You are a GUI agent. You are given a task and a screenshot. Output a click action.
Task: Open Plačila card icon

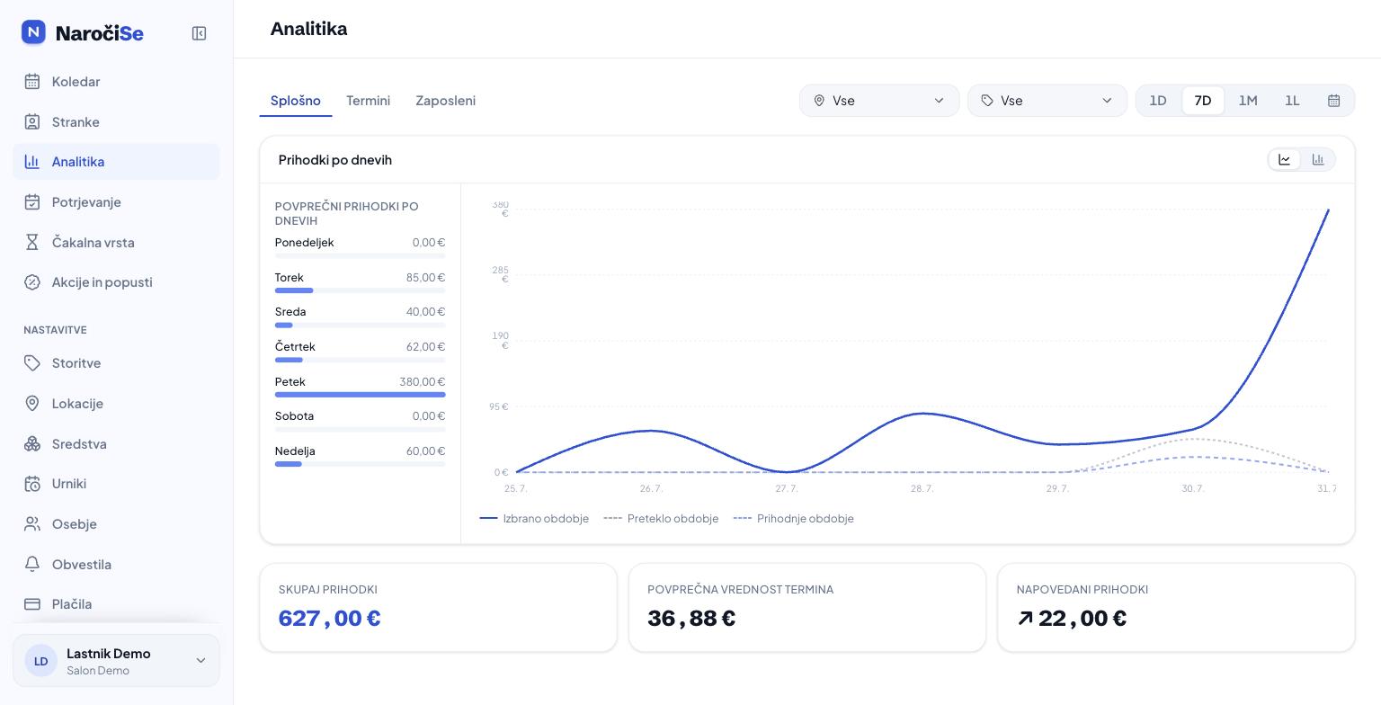32,604
